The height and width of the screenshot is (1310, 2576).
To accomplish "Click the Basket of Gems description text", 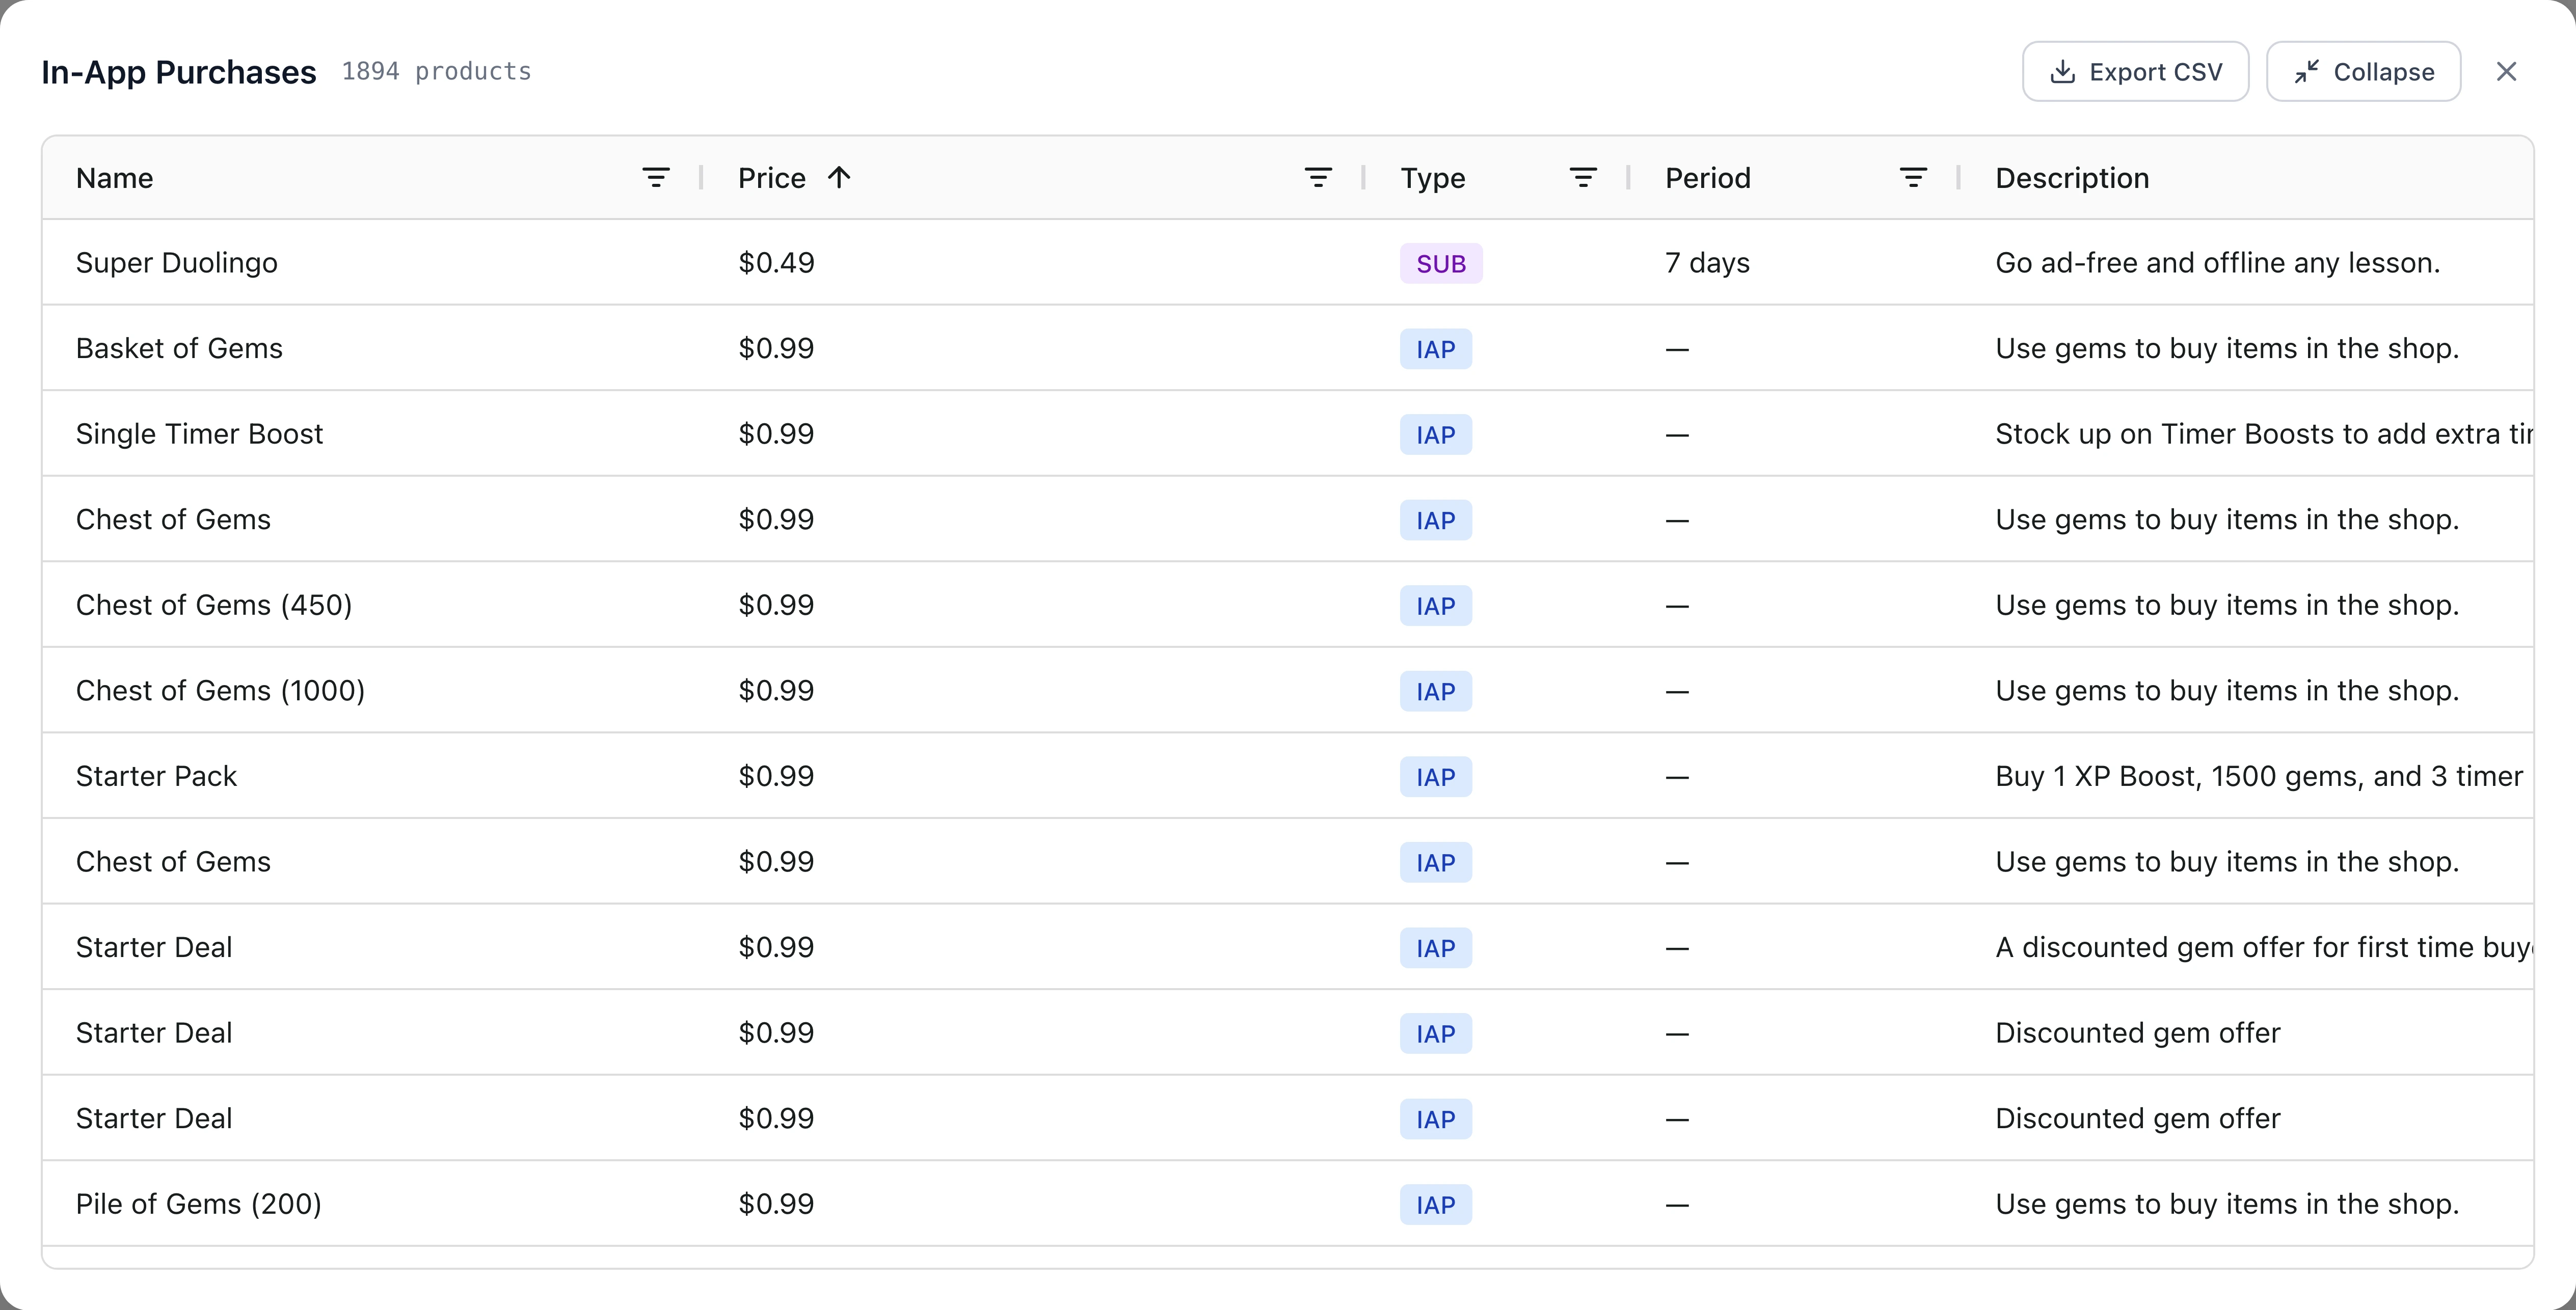I will (x=2227, y=348).
